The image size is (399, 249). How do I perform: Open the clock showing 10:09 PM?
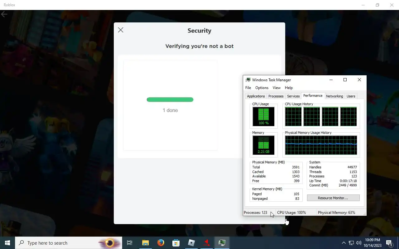(x=372, y=243)
